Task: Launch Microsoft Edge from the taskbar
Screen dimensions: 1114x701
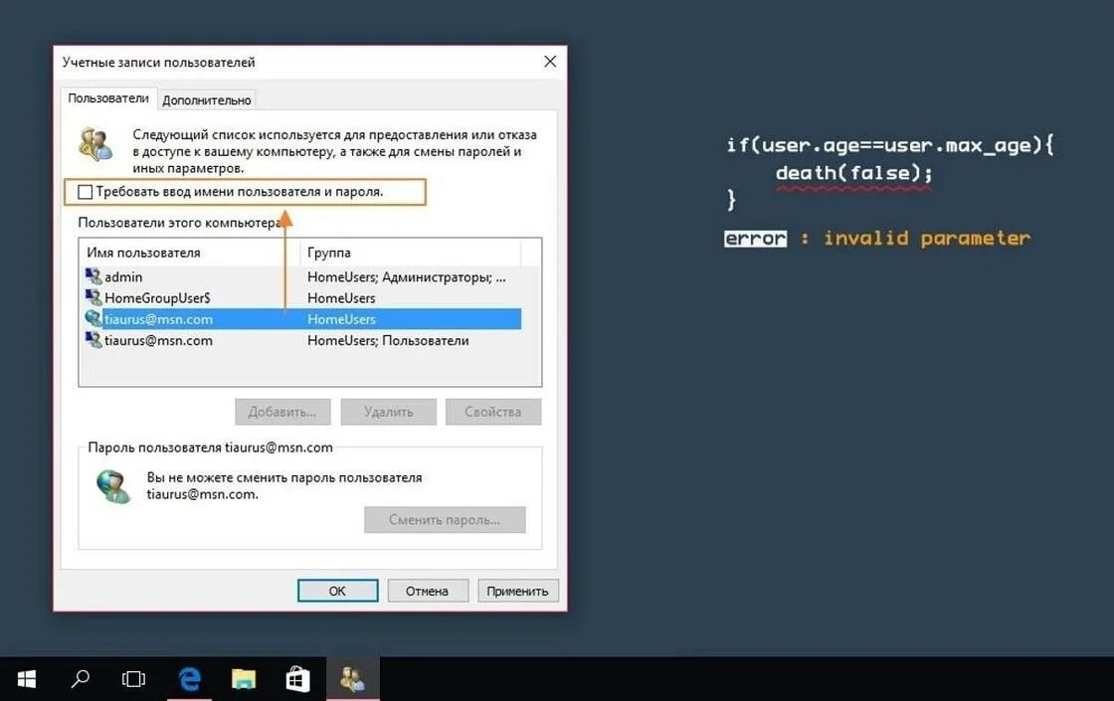Action: click(x=189, y=679)
